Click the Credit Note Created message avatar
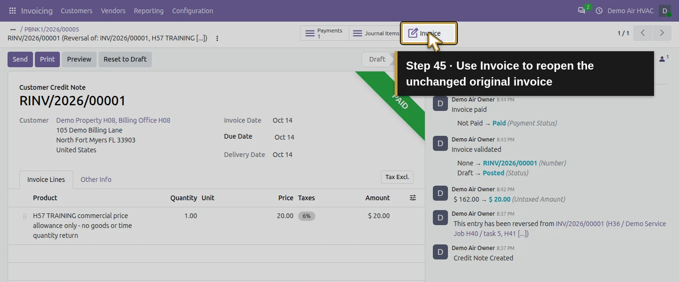679x282 pixels. pos(440,252)
